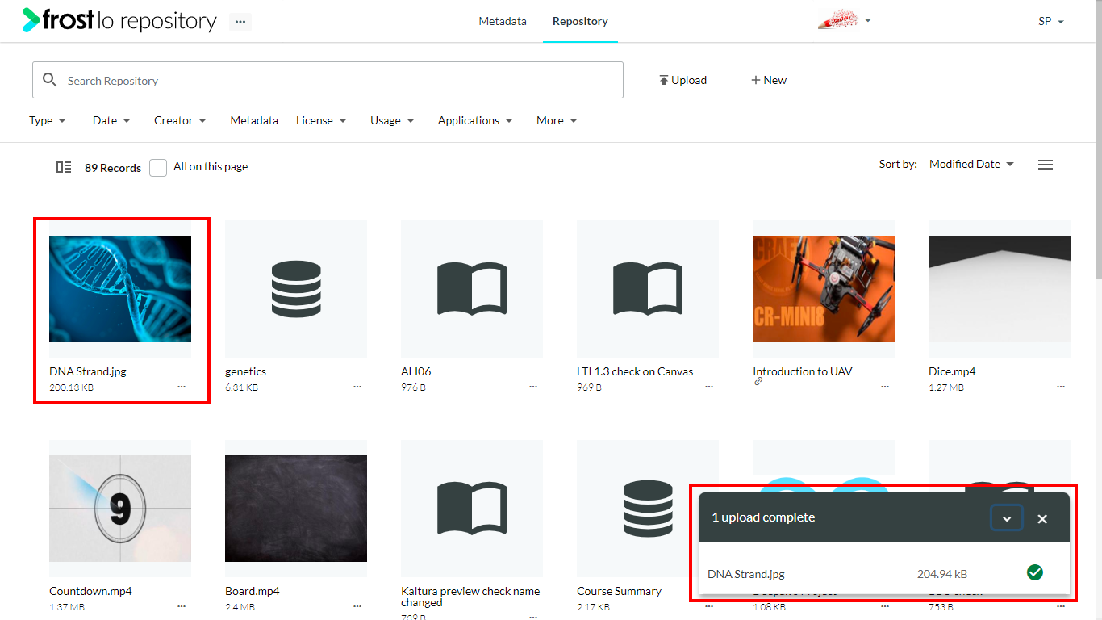Click the ALI06 book icon tile

472,289
